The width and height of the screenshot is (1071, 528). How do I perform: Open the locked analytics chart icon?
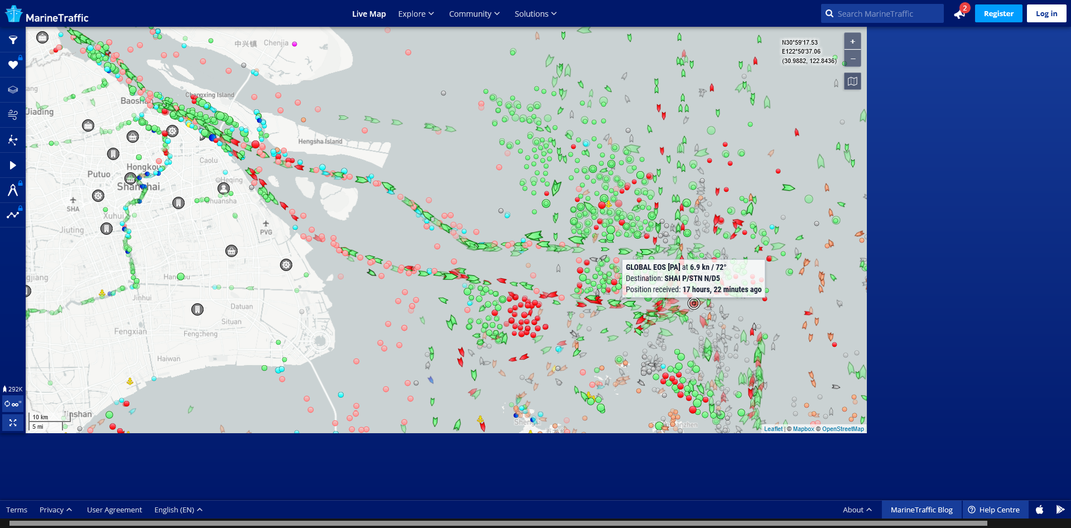13,215
